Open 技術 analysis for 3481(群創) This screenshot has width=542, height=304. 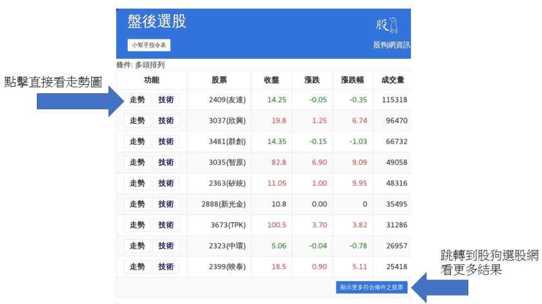pyautogui.click(x=166, y=141)
